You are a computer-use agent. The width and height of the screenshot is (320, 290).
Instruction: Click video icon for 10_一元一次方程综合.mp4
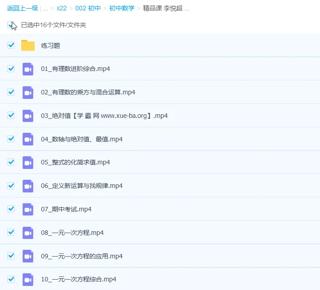[x=28, y=279]
